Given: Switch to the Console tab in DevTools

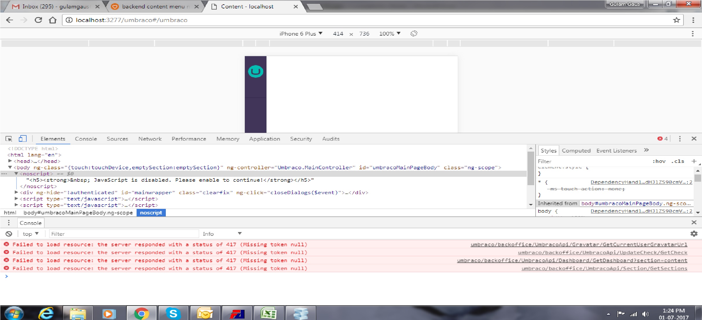Looking at the screenshot, I should point(86,139).
